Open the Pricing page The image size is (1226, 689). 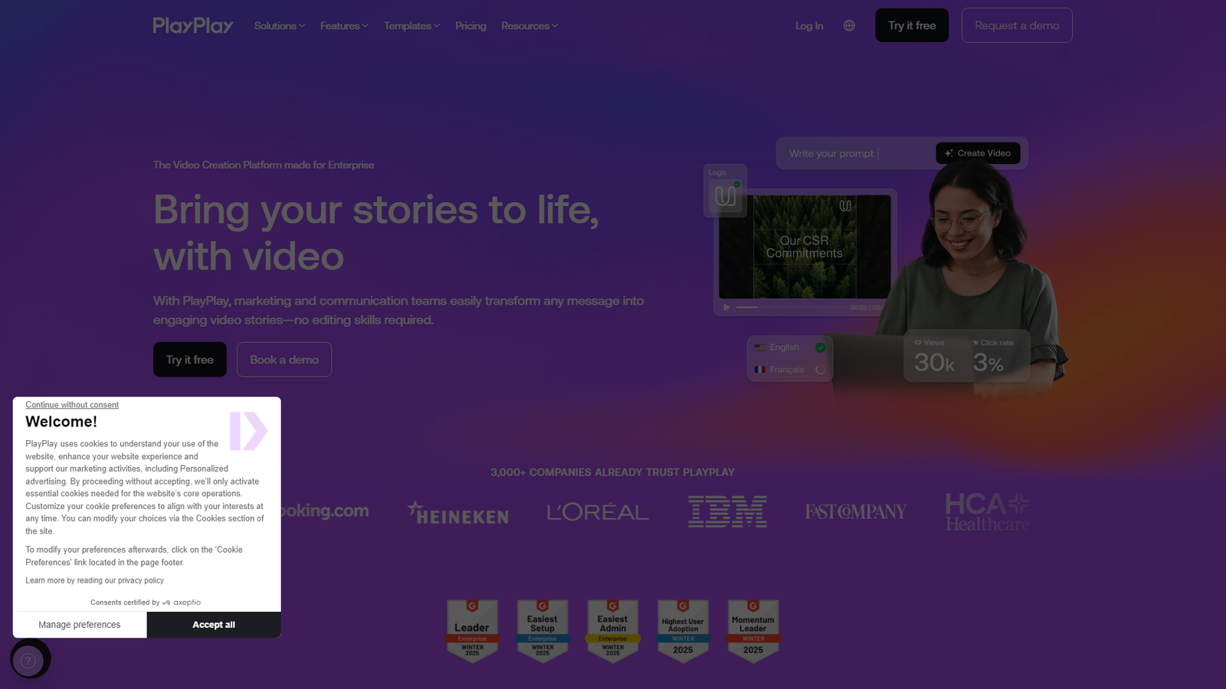470,26
